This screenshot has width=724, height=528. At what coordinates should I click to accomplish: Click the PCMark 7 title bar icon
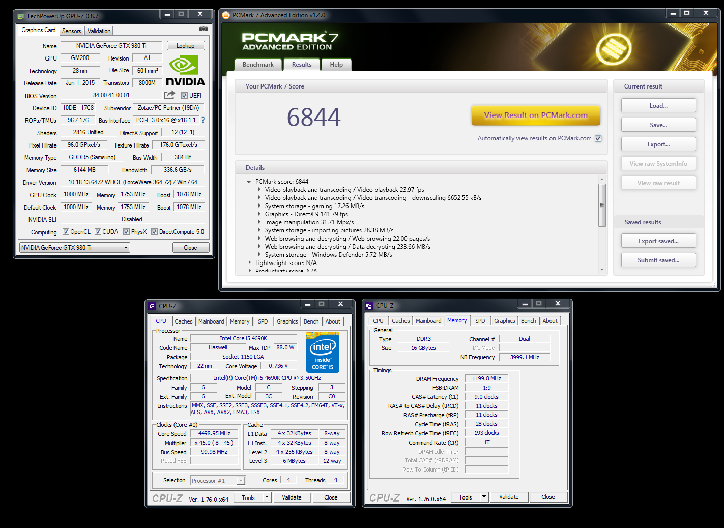pyautogui.click(x=226, y=15)
